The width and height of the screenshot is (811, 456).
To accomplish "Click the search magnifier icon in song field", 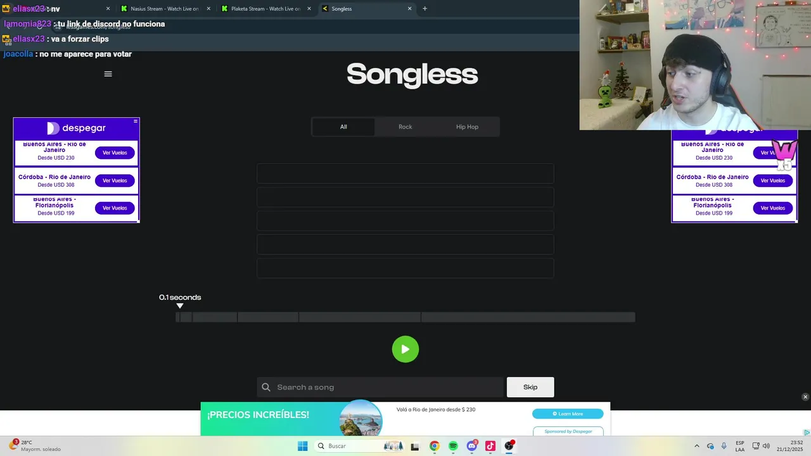I will [266, 387].
